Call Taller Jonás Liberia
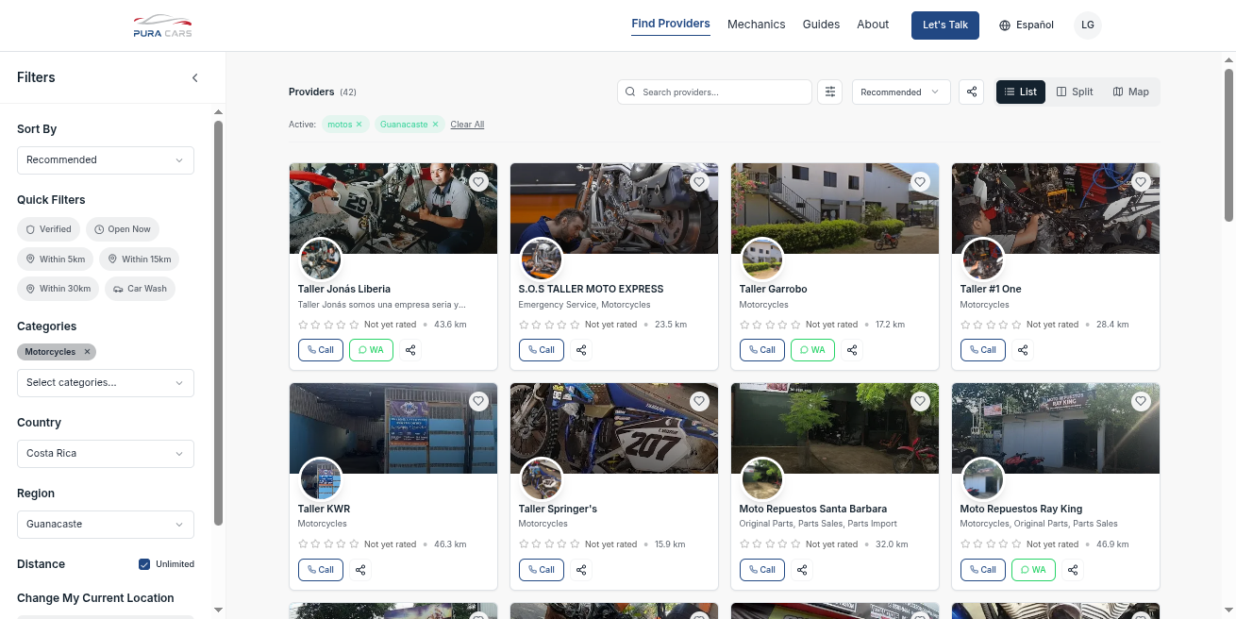Image resolution: width=1236 pixels, height=619 pixels. [321, 350]
